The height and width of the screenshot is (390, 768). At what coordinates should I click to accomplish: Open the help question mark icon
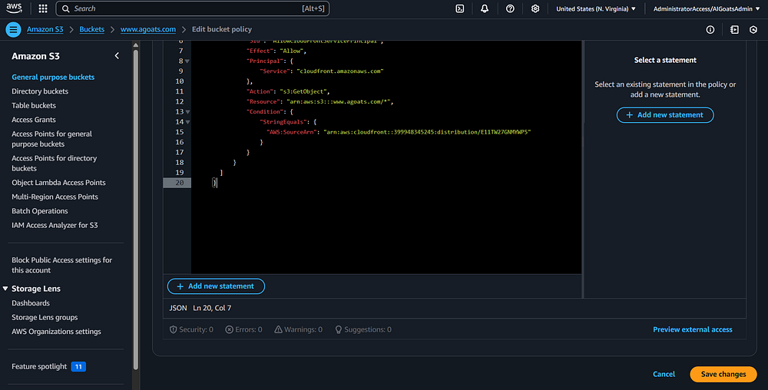[510, 8]
